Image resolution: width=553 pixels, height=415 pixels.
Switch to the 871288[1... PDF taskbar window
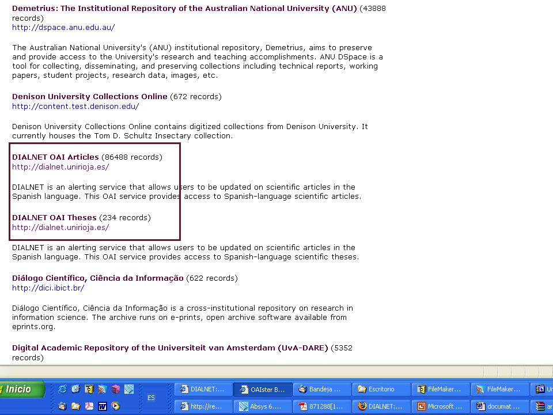323,406
